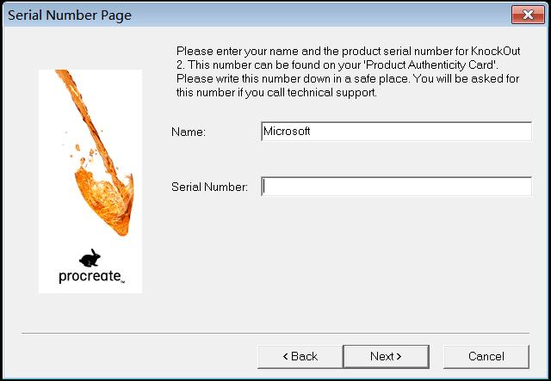Close the Serial Number Page dialog
The width and height of the screenshot is (551, 381).
pyautogui.click(x=528, y=15)
